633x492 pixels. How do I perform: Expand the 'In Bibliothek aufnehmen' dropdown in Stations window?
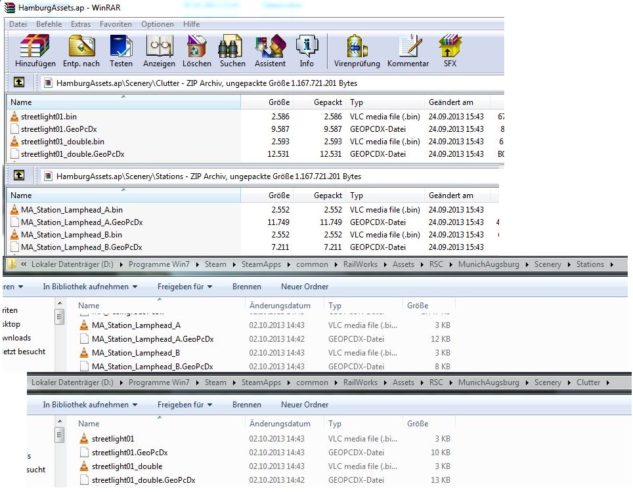point(90,287)
